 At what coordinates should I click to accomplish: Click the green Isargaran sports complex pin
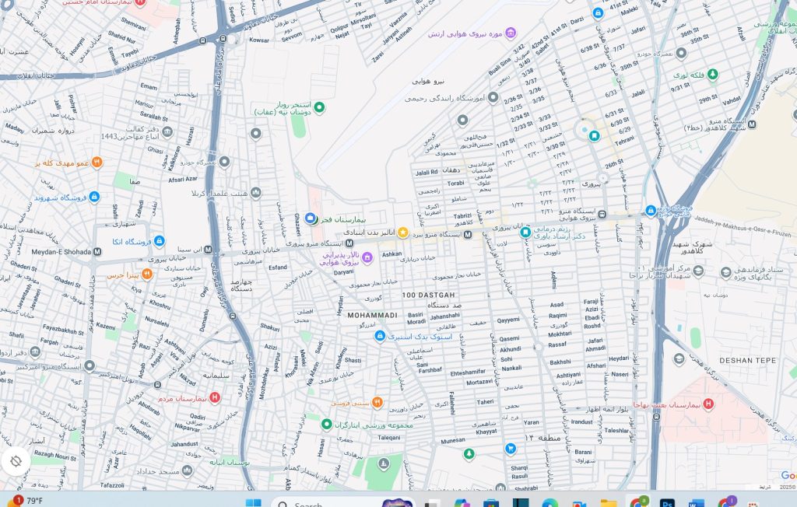click(x=327, y=425)
